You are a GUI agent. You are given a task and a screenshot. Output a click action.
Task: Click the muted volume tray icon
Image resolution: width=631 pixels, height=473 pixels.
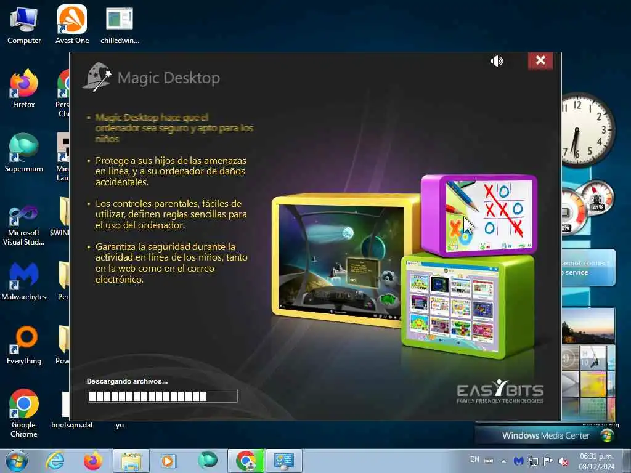click(x=563, y=461)
